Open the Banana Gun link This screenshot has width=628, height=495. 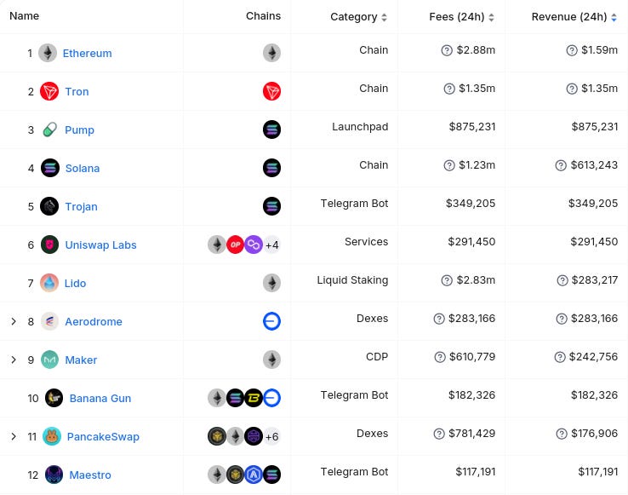tap(100, 399)
